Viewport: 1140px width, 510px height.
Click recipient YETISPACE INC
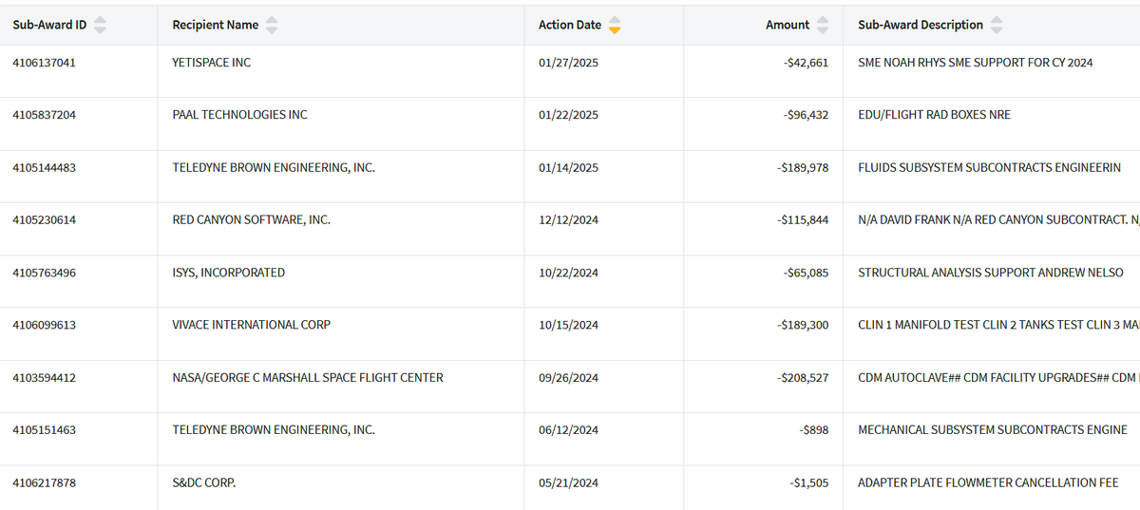212,63
